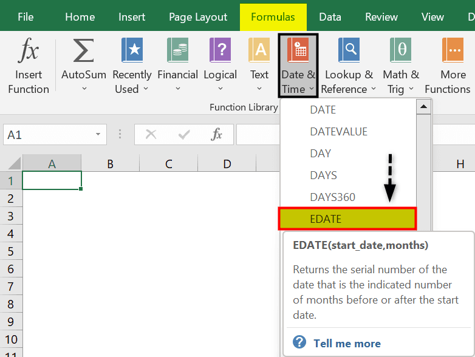
Task: Open the File tab
Action: tap(26, 17)
